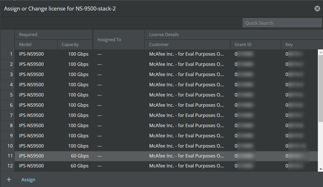
Task: Click the scrollbar up arrow
Action: point(320,52)
